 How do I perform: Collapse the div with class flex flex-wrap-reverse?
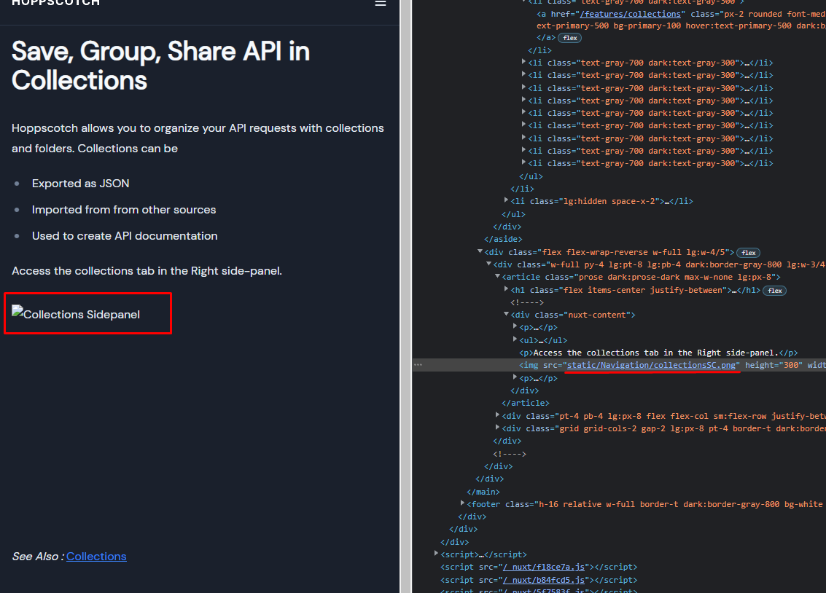coord(480,251)
